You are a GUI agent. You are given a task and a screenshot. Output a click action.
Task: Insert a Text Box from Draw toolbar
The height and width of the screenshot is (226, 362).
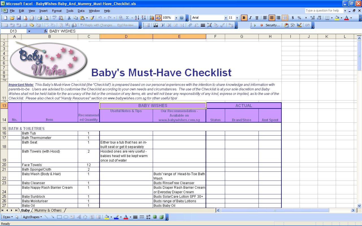[72, 217]
